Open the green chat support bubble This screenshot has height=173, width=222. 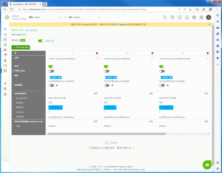[207, 165]
